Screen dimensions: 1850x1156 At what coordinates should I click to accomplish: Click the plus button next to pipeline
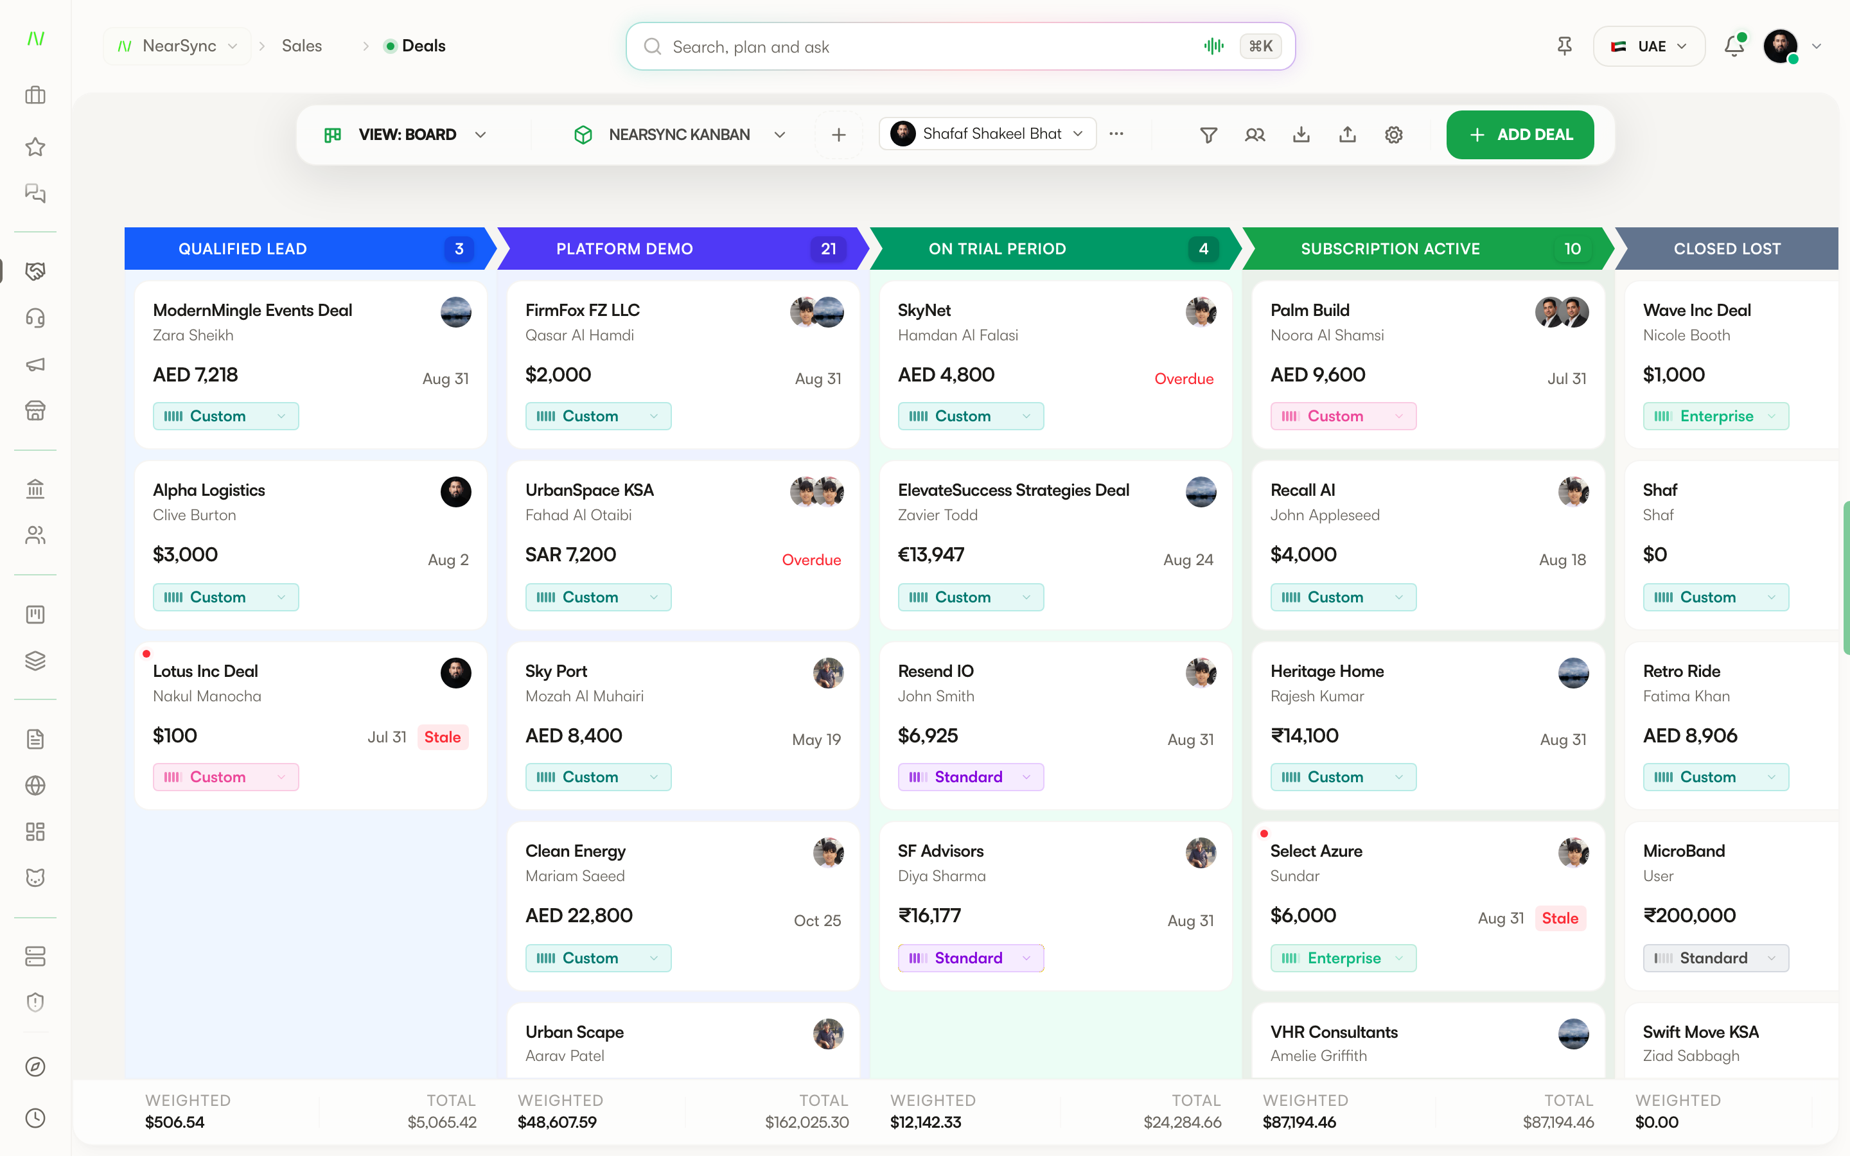[839, 135]
